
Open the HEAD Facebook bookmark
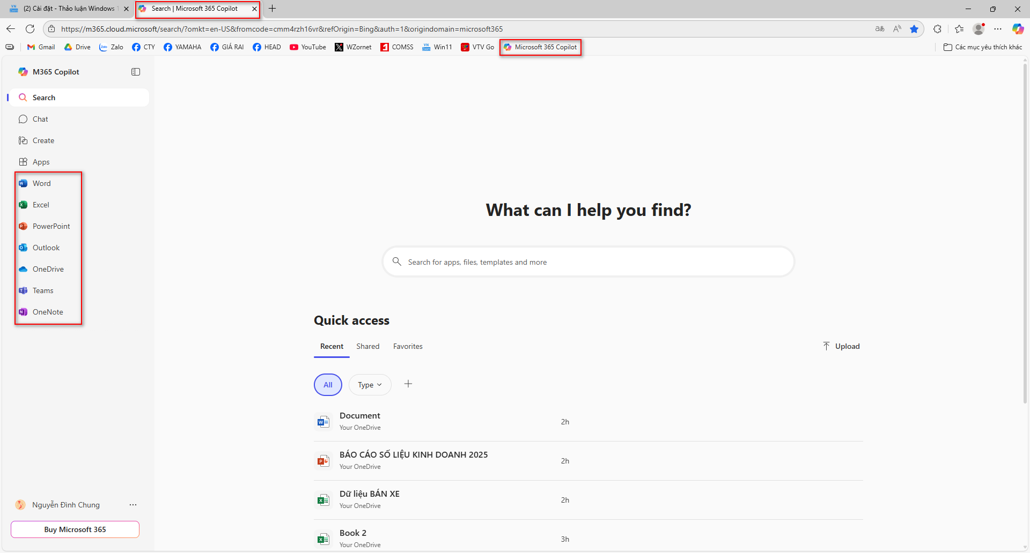click(x=267, y=47)
